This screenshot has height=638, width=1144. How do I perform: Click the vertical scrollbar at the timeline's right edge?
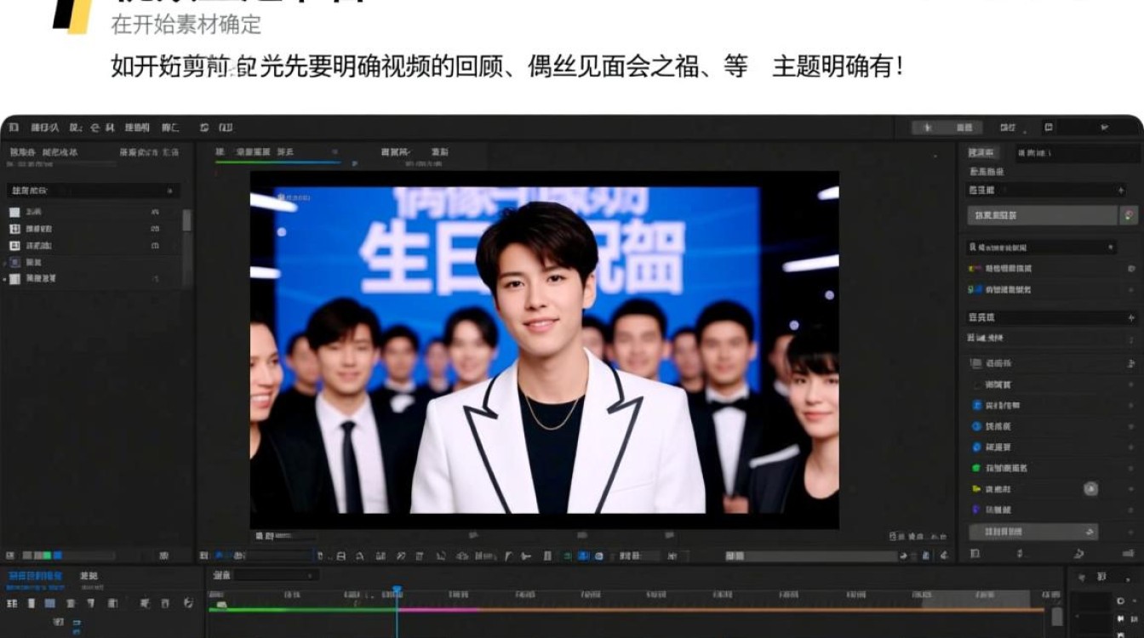pyautogui.click(x=1056, y=616)
